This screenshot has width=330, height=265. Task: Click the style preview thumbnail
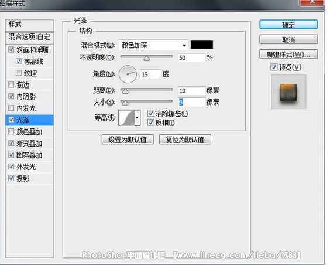coord(288,92)
